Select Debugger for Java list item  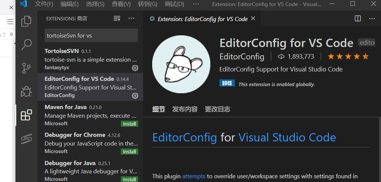[x=90, y=170]
